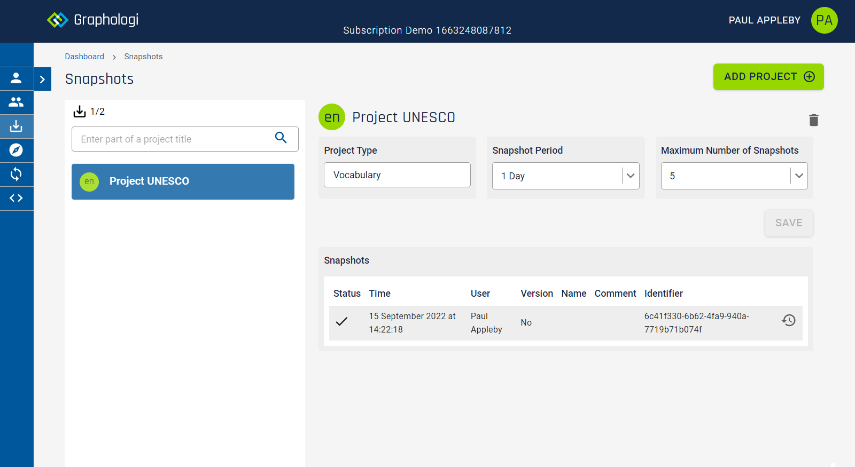Image resolution: width=855 pixels, height=467 pixels.
Task: Select Project UNESCO in project list
Action: point(183,181)
